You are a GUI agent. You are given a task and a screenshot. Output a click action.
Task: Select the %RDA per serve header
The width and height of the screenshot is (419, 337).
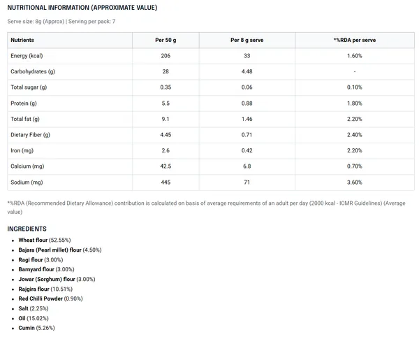point(355,40)
